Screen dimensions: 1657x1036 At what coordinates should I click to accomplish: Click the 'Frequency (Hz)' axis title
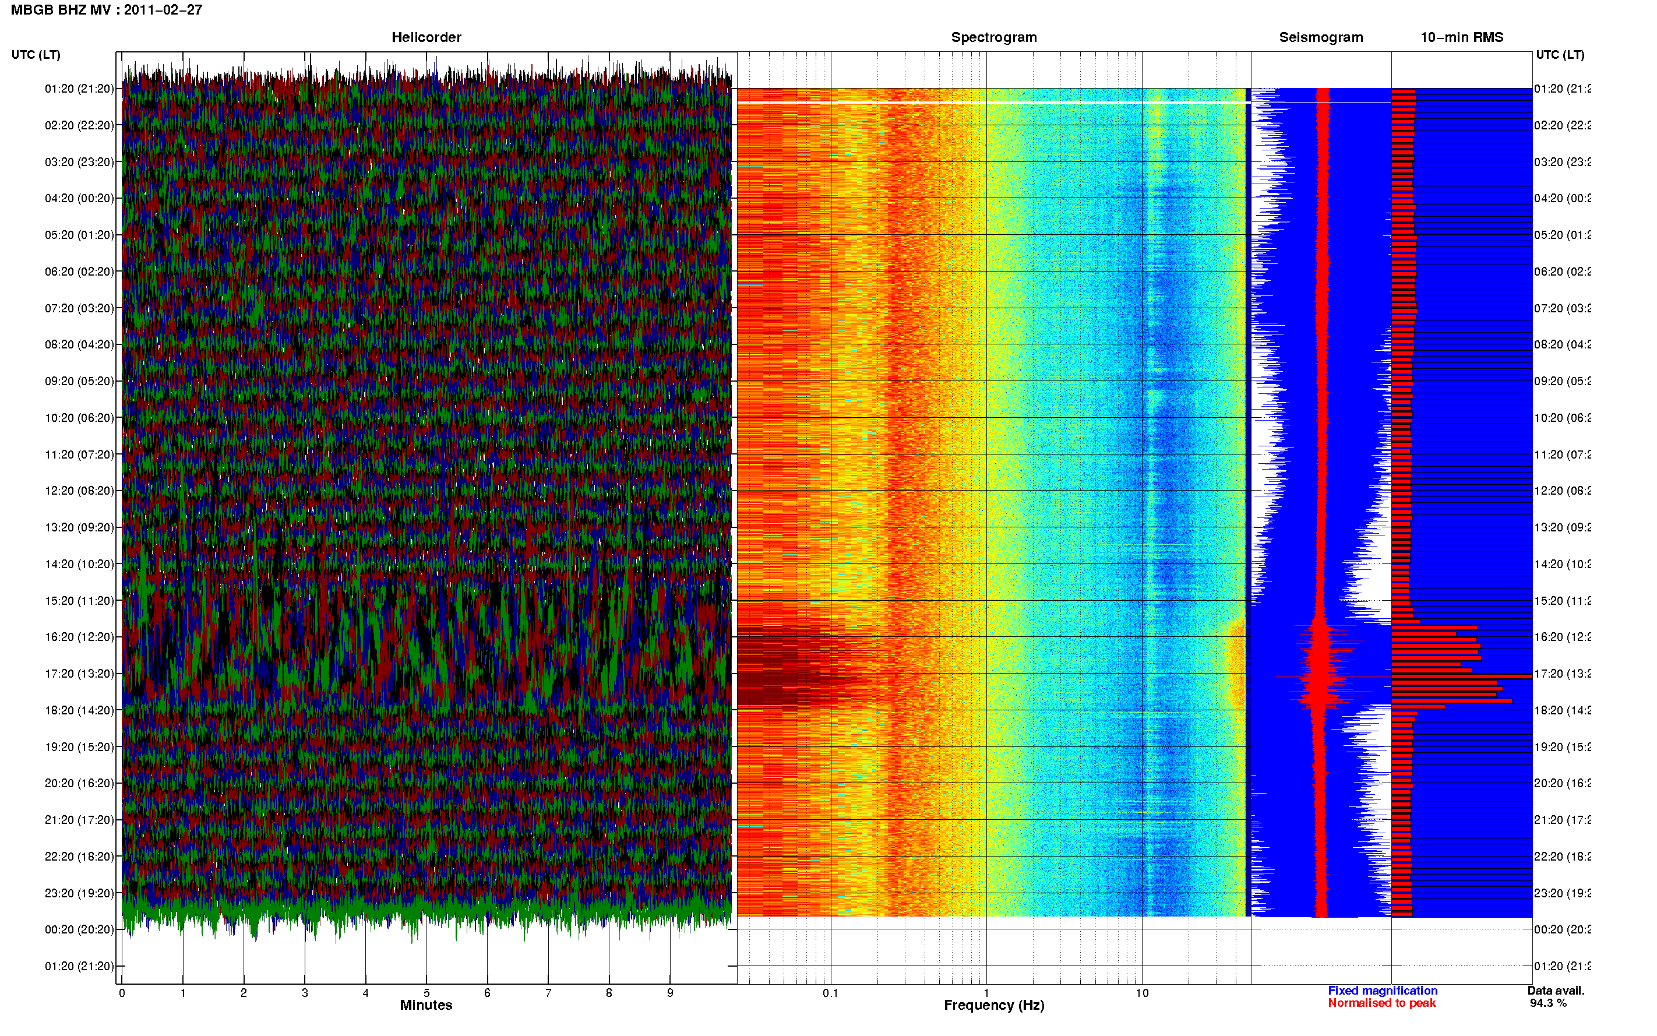pyautogui.click(x=994, y=1005)
